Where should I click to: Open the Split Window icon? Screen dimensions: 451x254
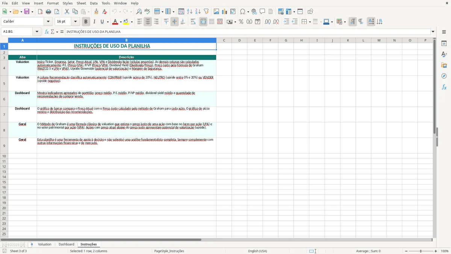coord(300,12)
